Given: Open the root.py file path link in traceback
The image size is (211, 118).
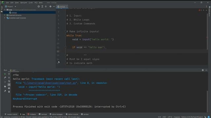Looking at the screenshot, I should [x=50, y=83].
